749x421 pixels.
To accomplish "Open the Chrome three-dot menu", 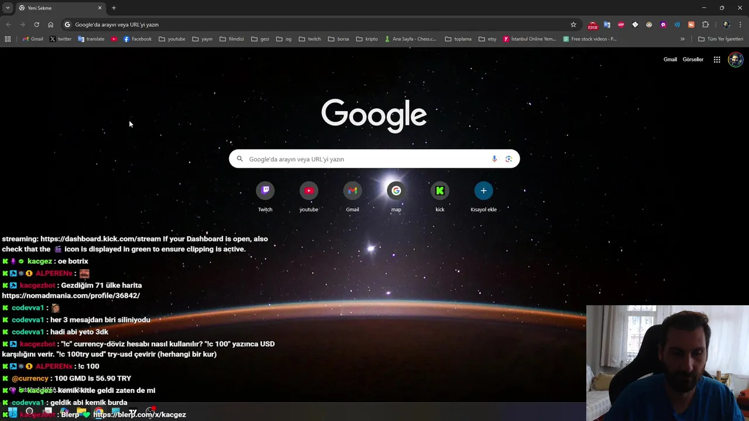I will coord(741,25).
